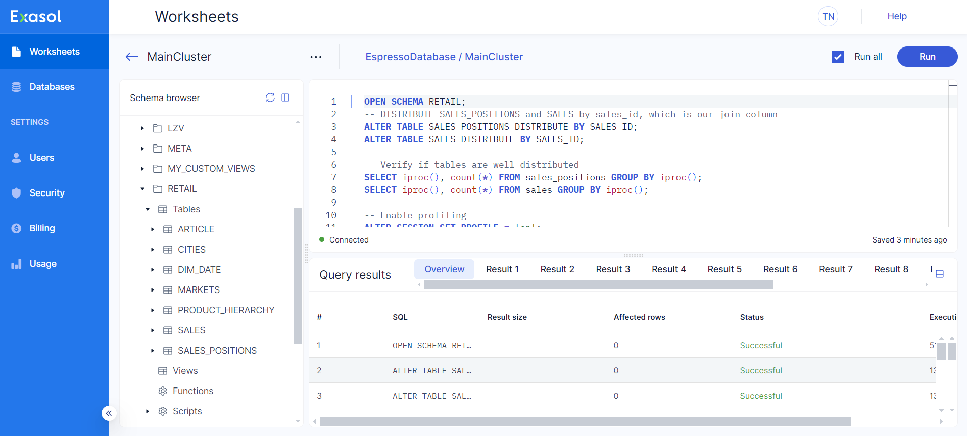Minimize the SQL editor panel
This screenshot has height=436, width=967.
pyautogui.click(x=953, y=86)
